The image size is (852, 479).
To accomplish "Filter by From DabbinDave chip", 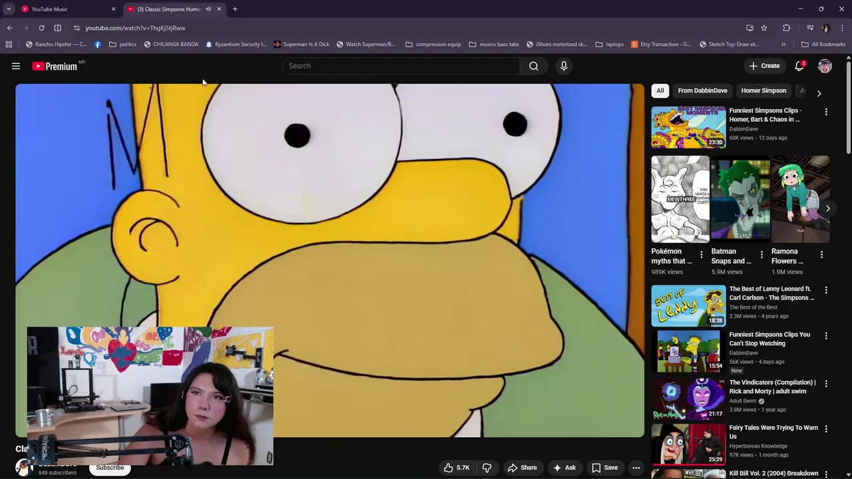I will pyautogui.click(x=702, y=90).
